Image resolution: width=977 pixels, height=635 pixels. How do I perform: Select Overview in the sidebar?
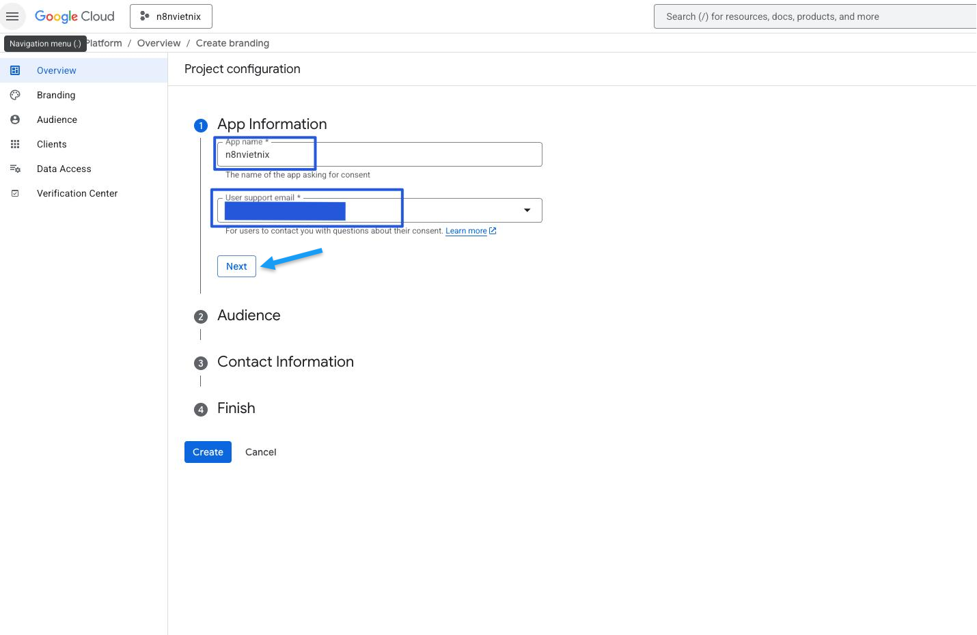coord(83,70)
